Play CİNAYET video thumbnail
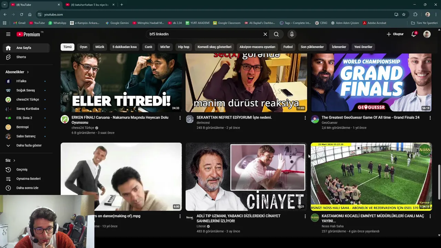This screenshot has height=248, width=441. click(x=246, y=177)
